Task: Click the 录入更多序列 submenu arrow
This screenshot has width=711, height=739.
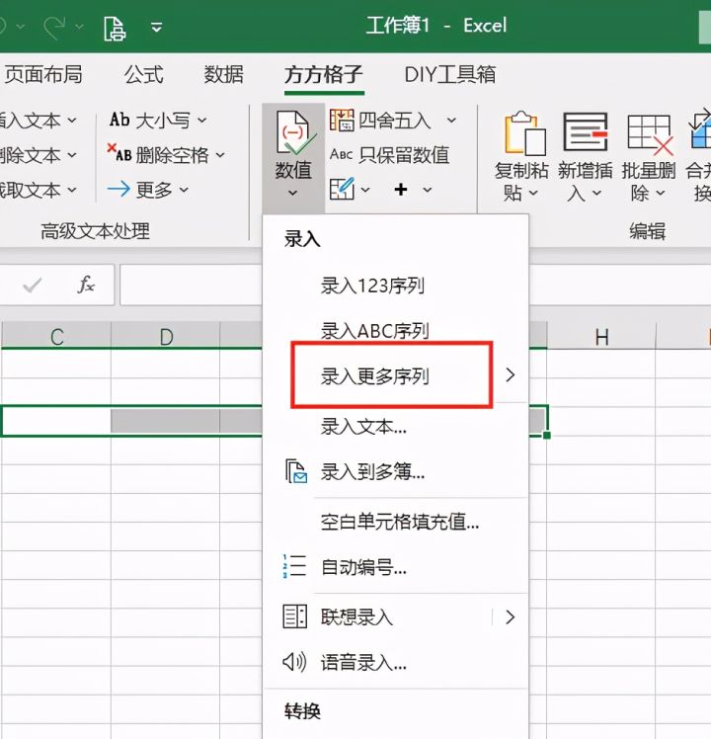Action: coord(510,375)
